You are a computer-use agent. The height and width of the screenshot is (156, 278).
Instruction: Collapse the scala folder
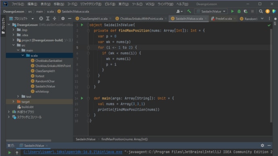[23, 55]
